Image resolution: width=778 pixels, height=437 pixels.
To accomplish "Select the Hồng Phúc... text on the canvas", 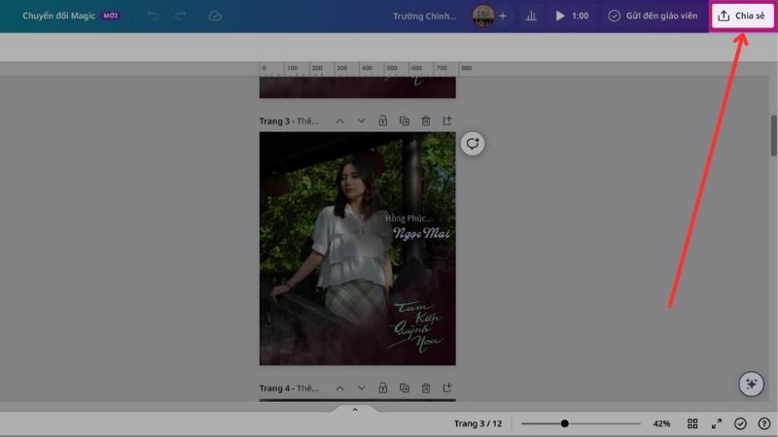I will coord(408,218).
